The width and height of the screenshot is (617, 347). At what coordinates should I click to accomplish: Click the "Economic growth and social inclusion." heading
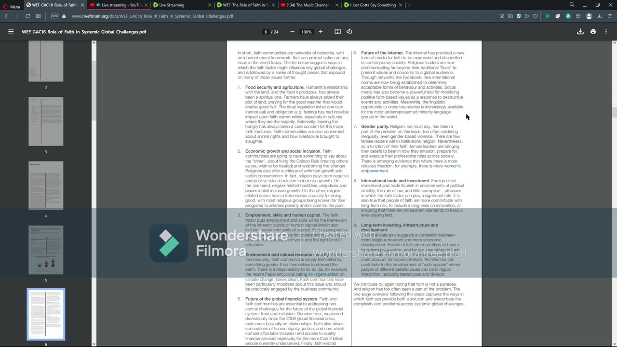click(283, 151)
